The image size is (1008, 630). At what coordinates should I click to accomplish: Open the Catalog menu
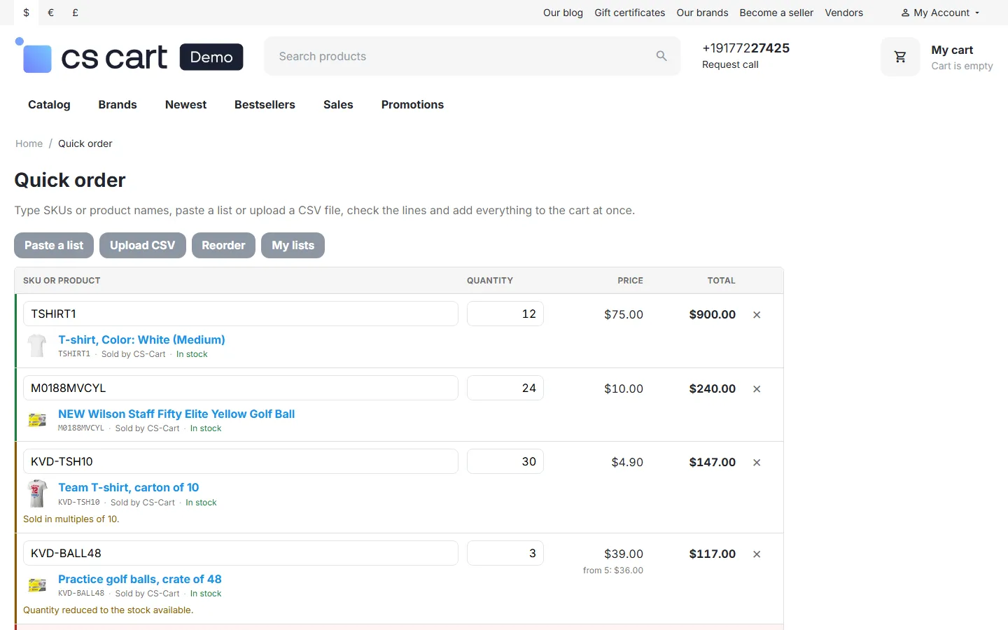pyautogui.click(x=49, y=104)
